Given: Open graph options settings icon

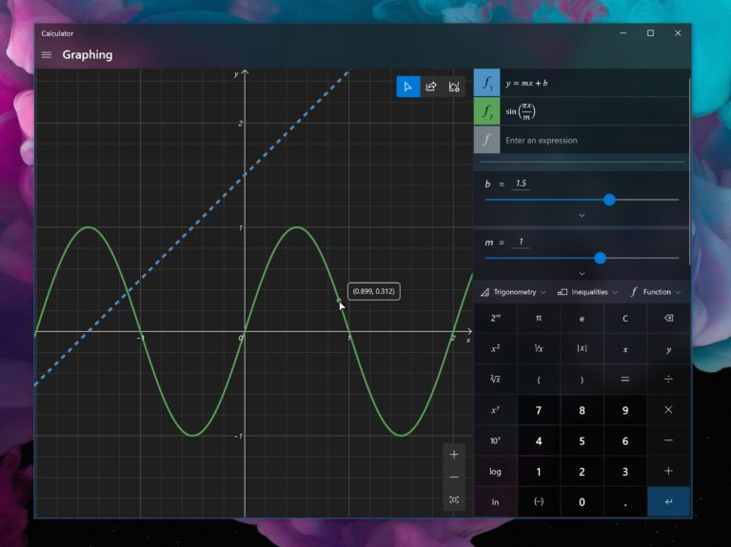Looking at the screenshot, I should tap(454, 87).
